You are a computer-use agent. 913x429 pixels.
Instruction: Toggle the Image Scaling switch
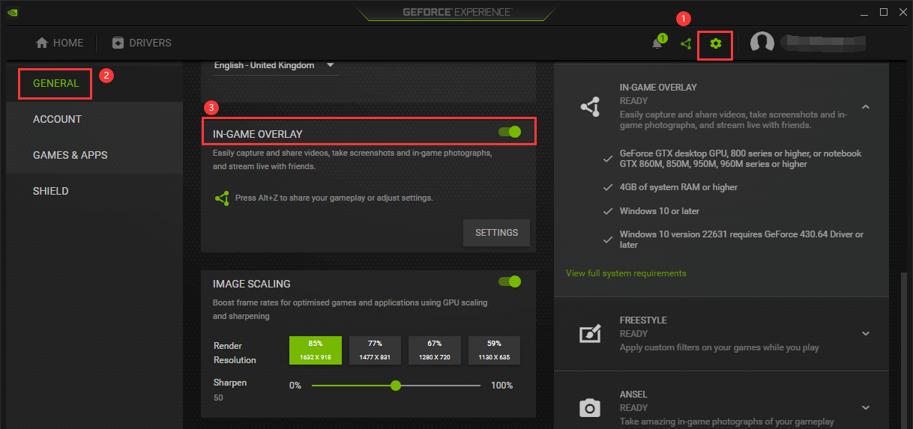pos(510,282)
